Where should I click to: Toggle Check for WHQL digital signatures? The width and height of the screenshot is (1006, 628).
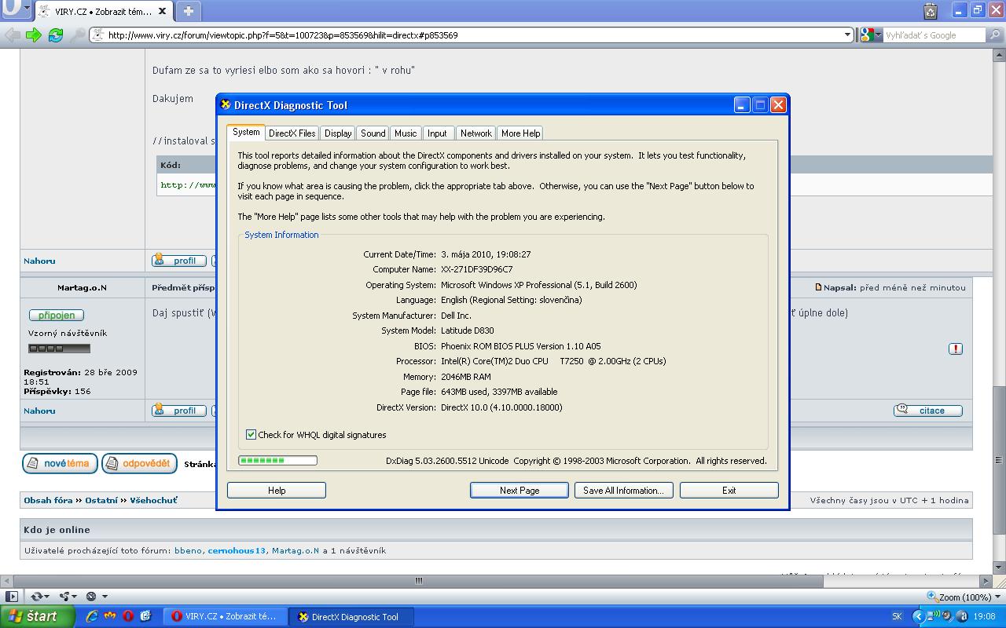pos(251,435)
